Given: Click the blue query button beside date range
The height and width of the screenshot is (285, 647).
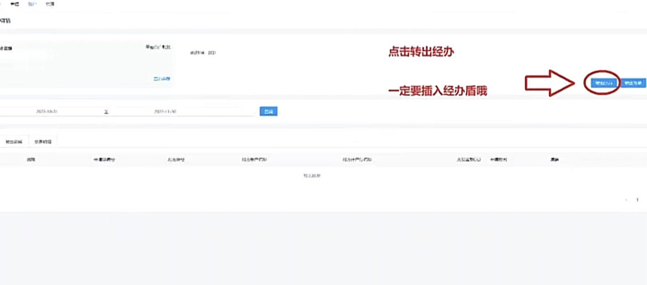Looking at the screenshot, I should [x=268, y=111].
